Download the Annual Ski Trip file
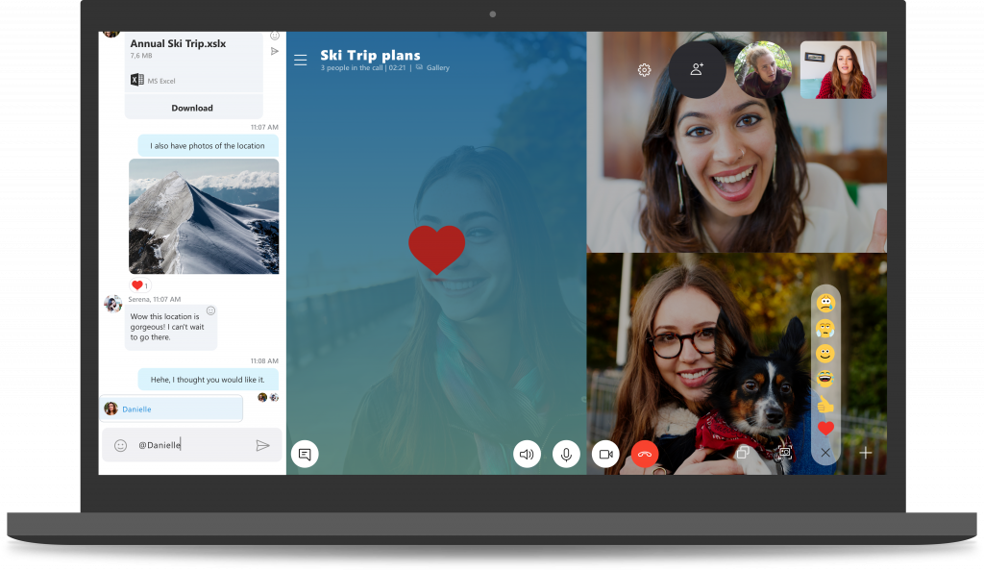984x570 pixels. 192,108
